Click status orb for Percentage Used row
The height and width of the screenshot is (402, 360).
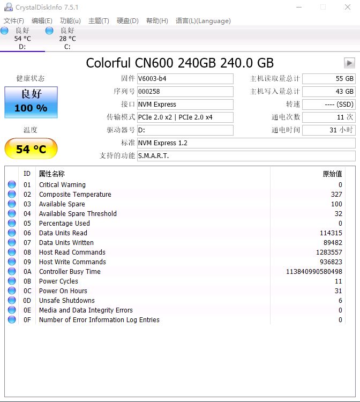point(12,223)
